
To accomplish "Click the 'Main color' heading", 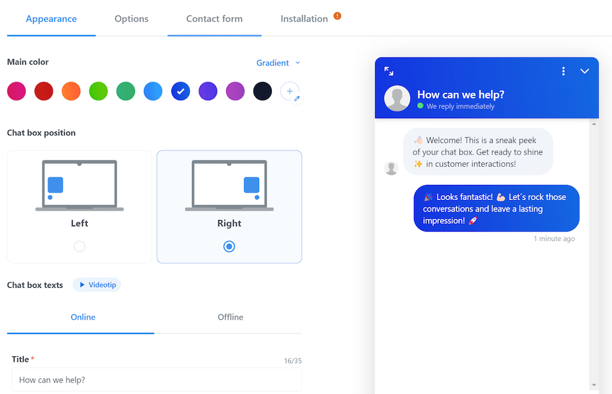I will [28, 62].
